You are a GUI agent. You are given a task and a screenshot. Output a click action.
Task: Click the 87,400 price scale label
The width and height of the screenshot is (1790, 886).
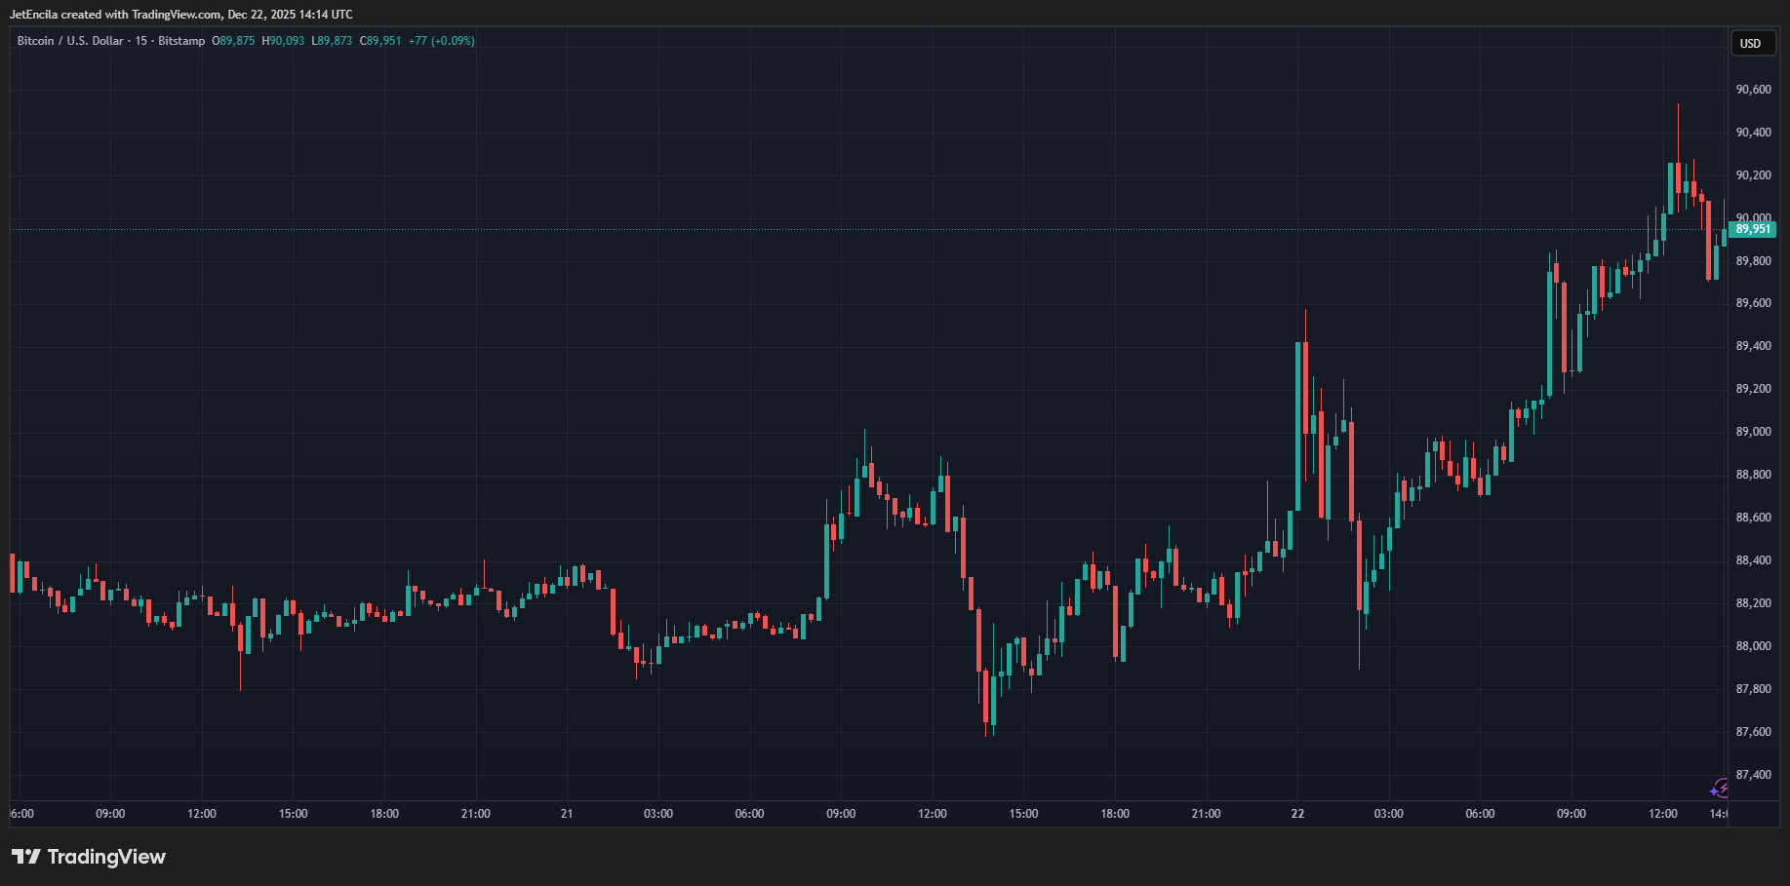[x=1753, y=775]
